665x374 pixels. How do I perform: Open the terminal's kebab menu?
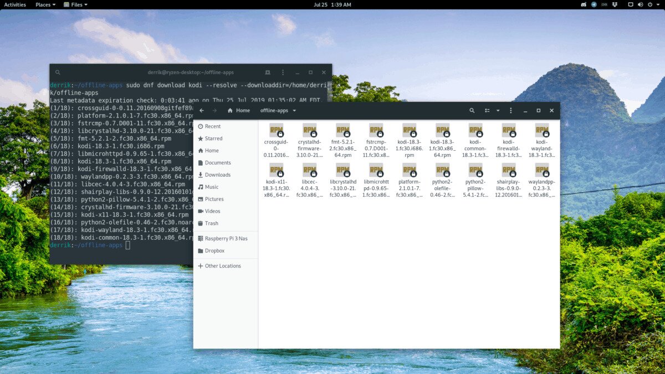(x=283, y=73)
